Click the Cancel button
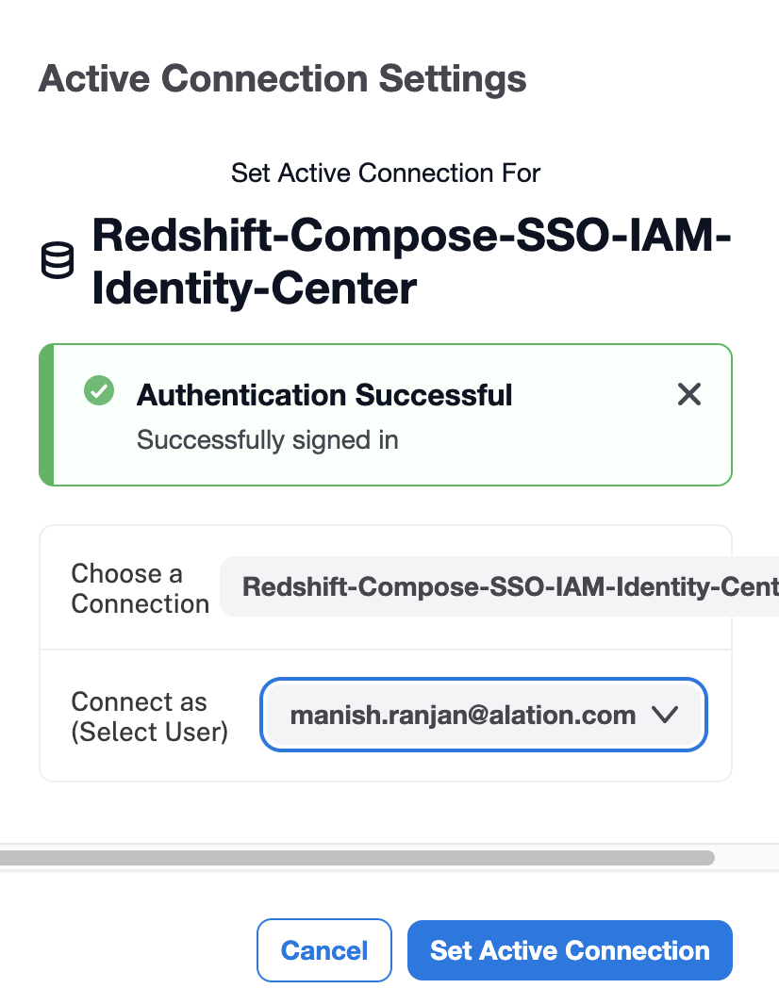The width and height of the screenshot is (779, 1005). point(323,950)
